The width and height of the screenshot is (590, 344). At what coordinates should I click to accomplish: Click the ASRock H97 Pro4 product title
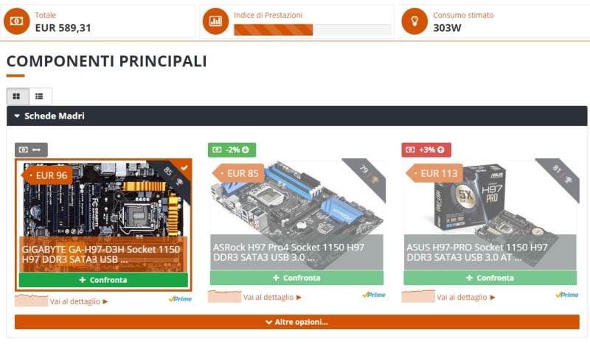[288, 252]
